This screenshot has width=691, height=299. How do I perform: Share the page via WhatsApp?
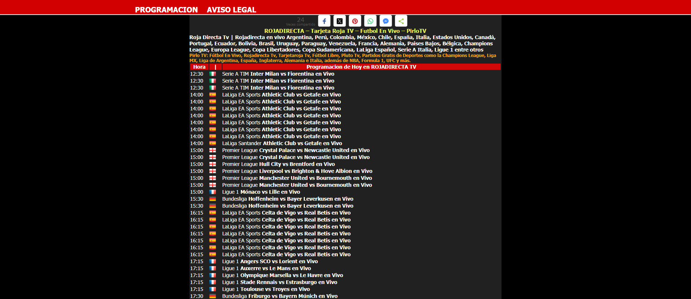(370, 21)
